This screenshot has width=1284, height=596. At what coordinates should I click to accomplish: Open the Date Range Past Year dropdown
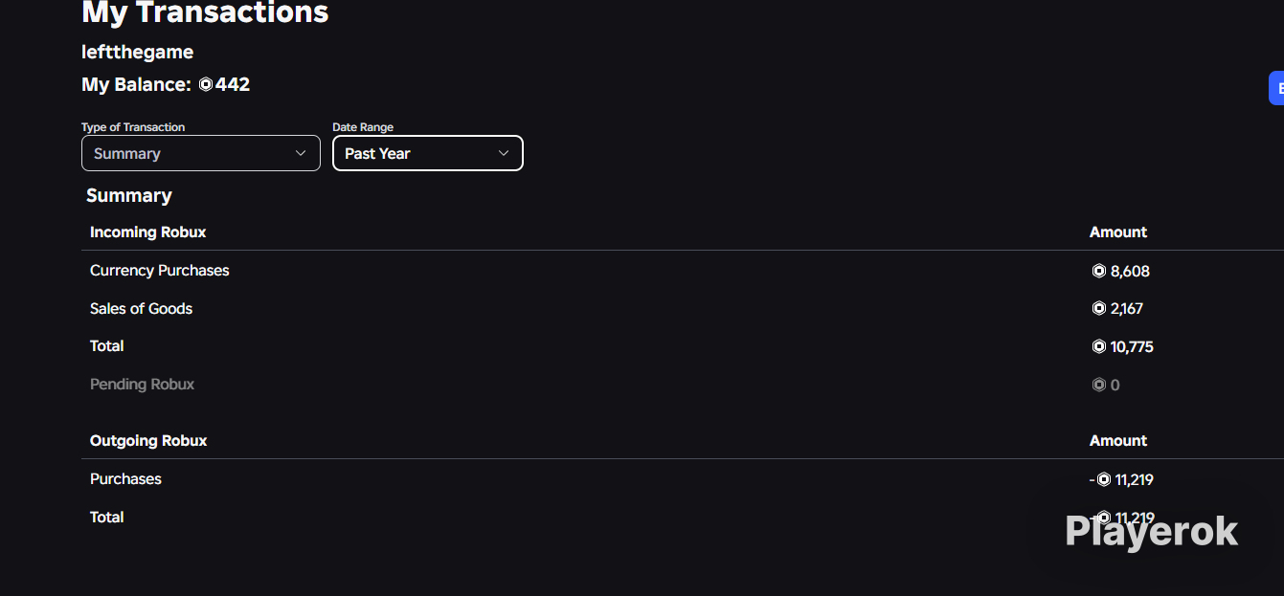(x=428, y=153)
